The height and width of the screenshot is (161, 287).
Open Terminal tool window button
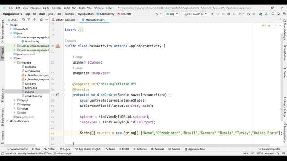click(157, 149)
